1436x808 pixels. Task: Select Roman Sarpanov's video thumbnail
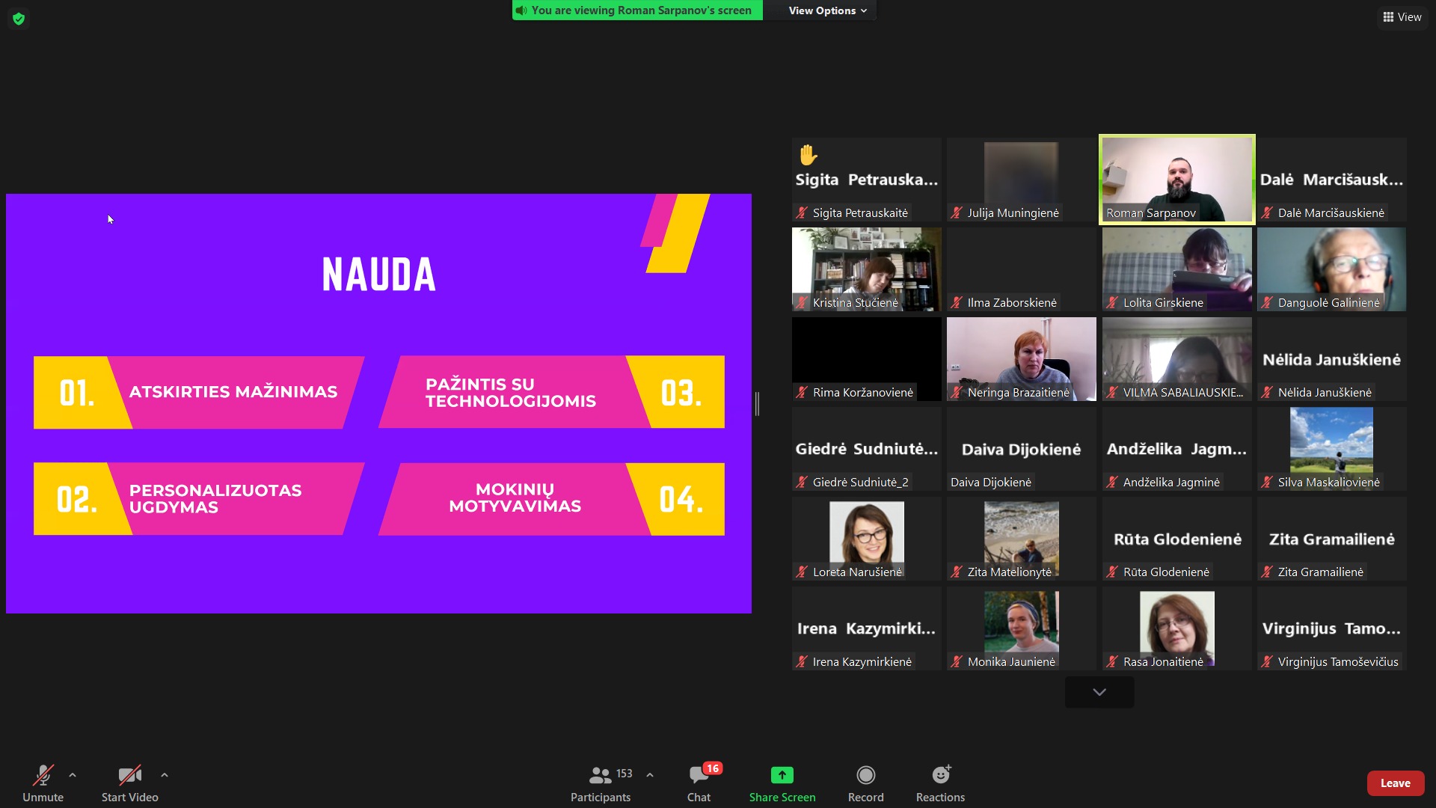point(1176,180)
